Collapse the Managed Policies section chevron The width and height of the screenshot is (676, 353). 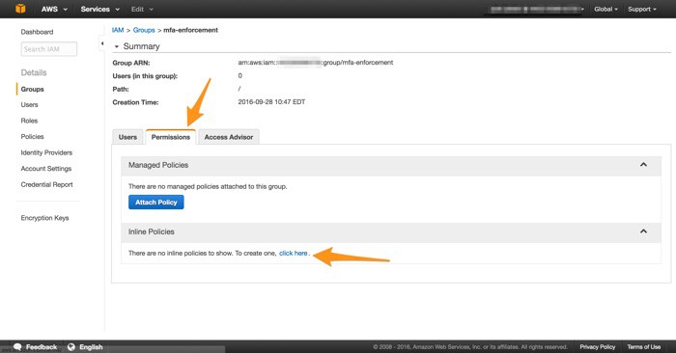(644, 165)
